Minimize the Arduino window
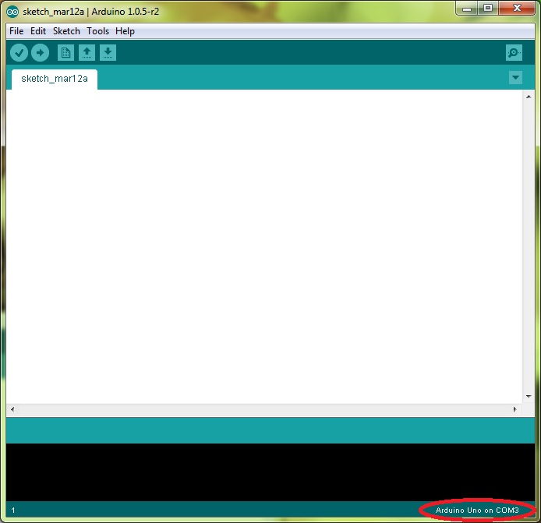This screenshot has width=541, height=523. 467,9
